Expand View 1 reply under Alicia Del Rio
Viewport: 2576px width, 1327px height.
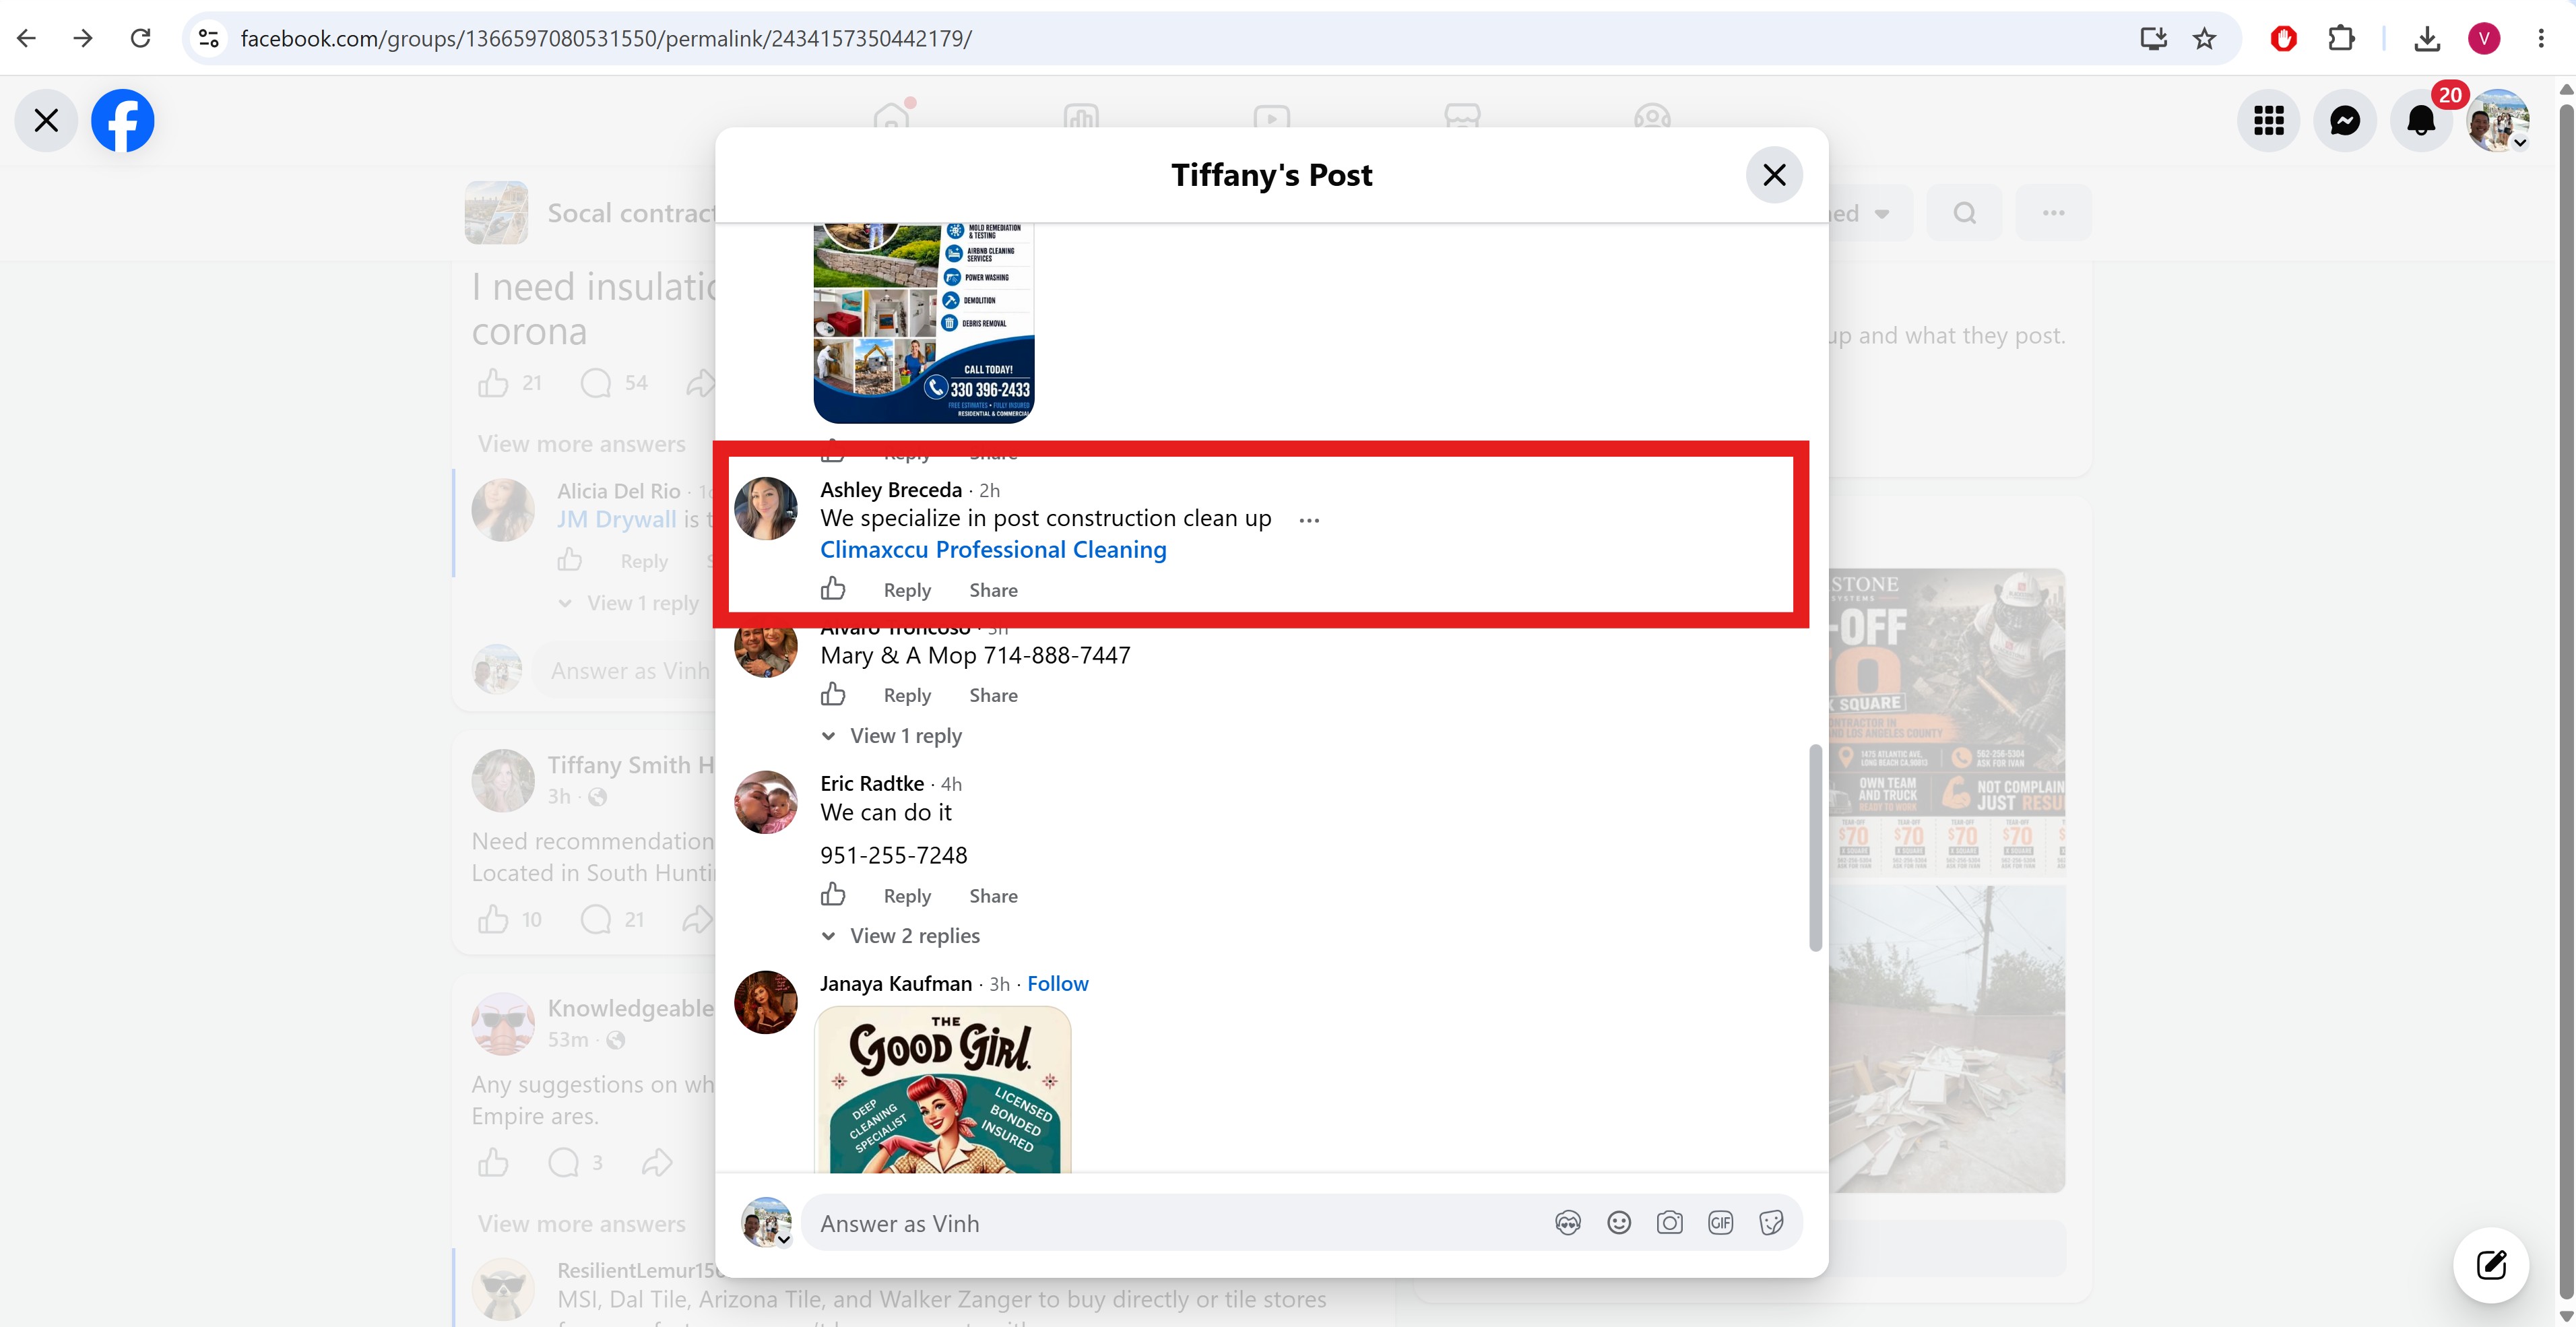pos(642,603)
